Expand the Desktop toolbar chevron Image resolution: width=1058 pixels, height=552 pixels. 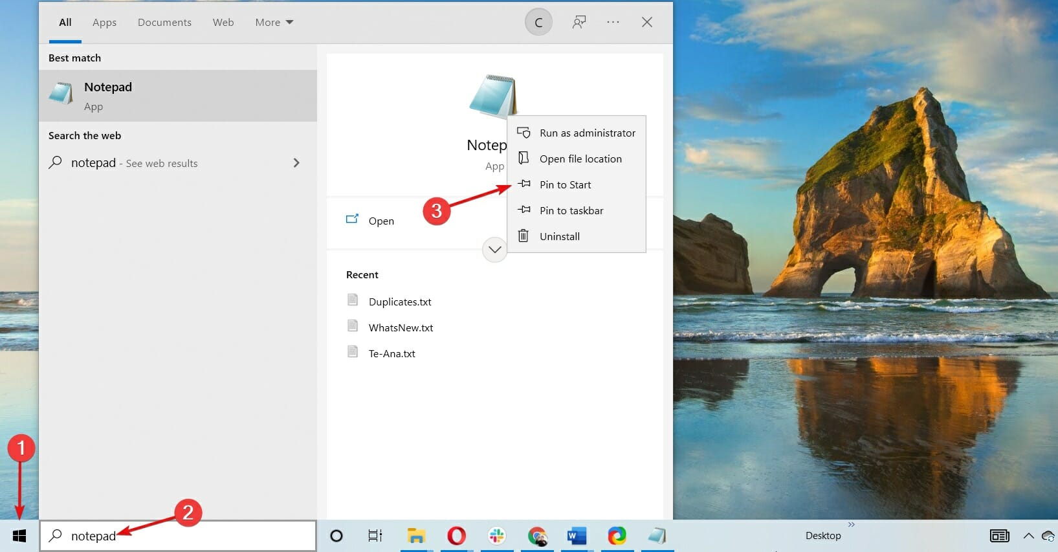(852, 524)
